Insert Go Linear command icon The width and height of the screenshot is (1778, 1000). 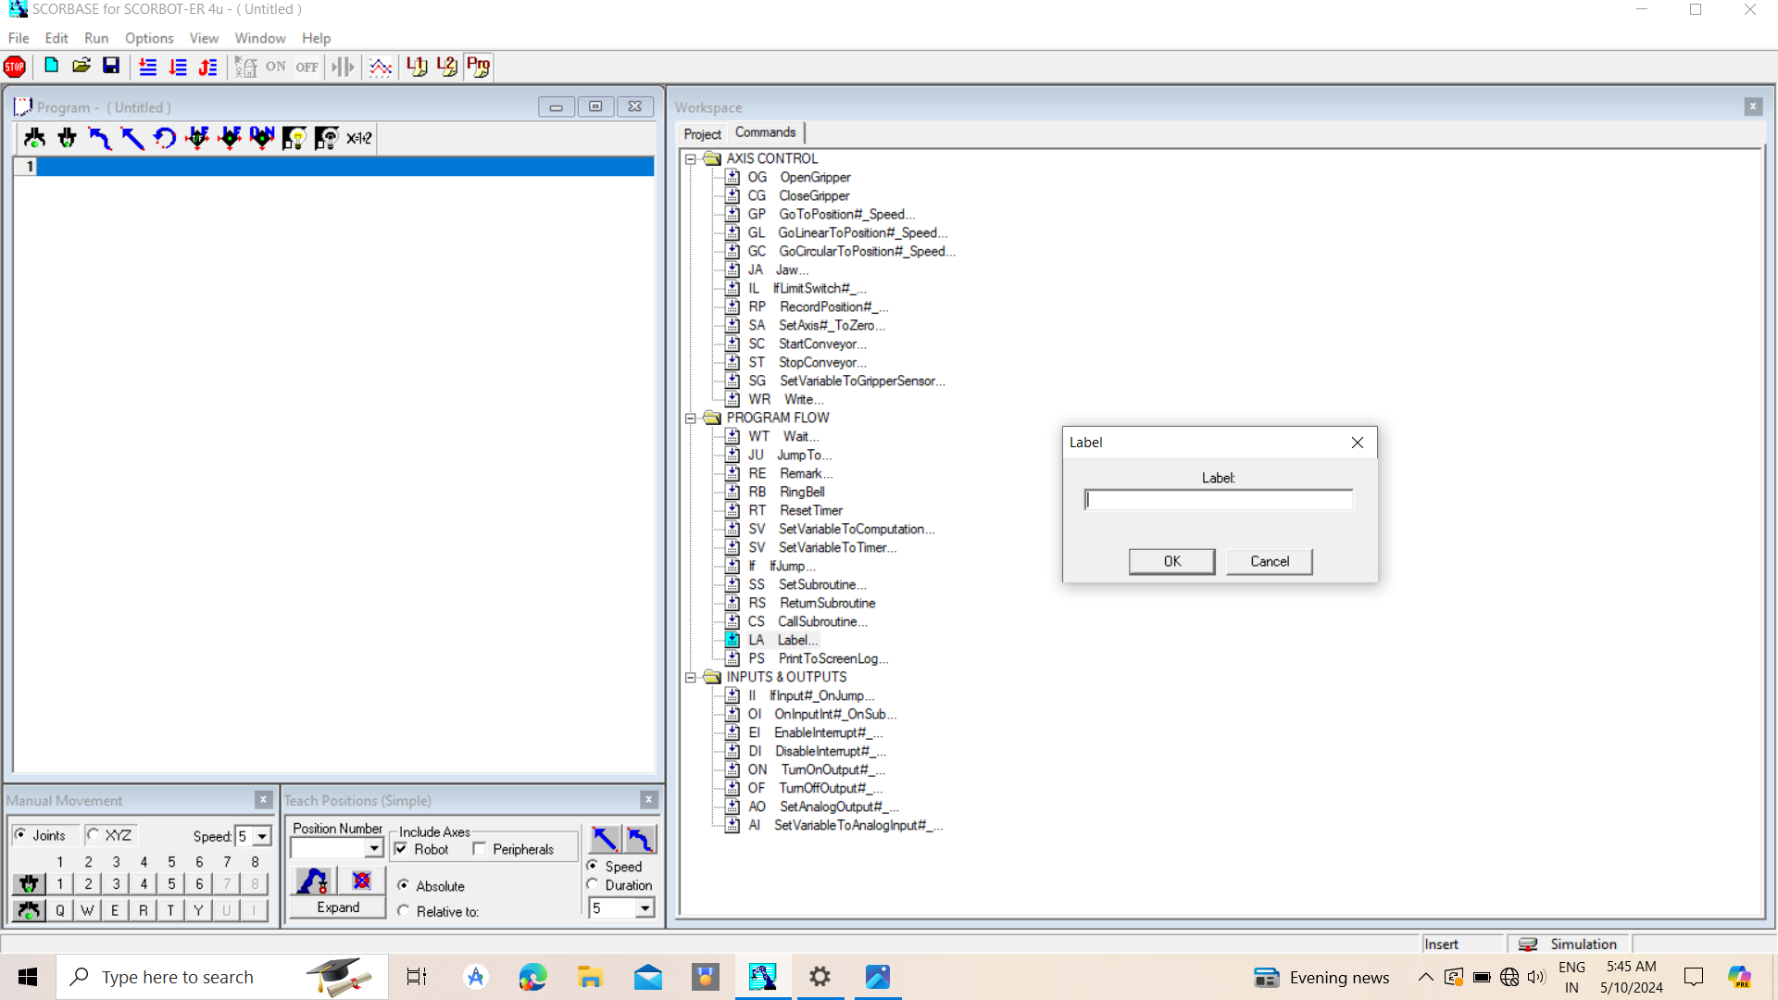[132, 138]
